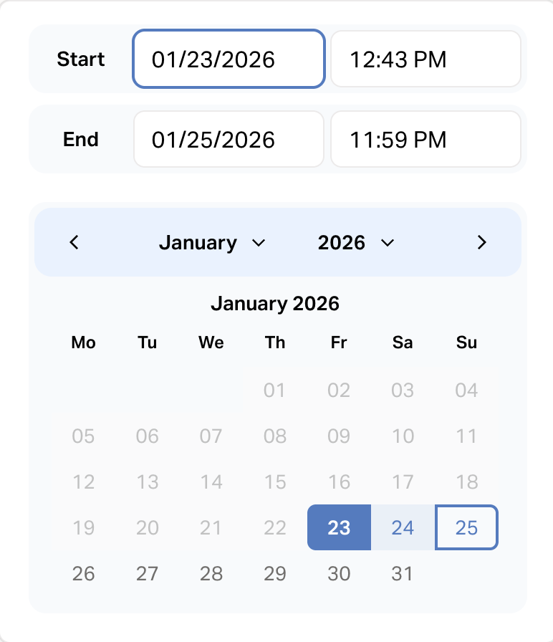Choose January 31 in the calendar
The width and height of the screenshot is (553, 642).
pyautogui.click(x=403, y=574)
